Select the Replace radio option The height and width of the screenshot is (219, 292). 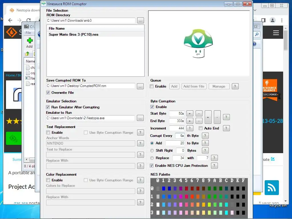click(152, 158)
